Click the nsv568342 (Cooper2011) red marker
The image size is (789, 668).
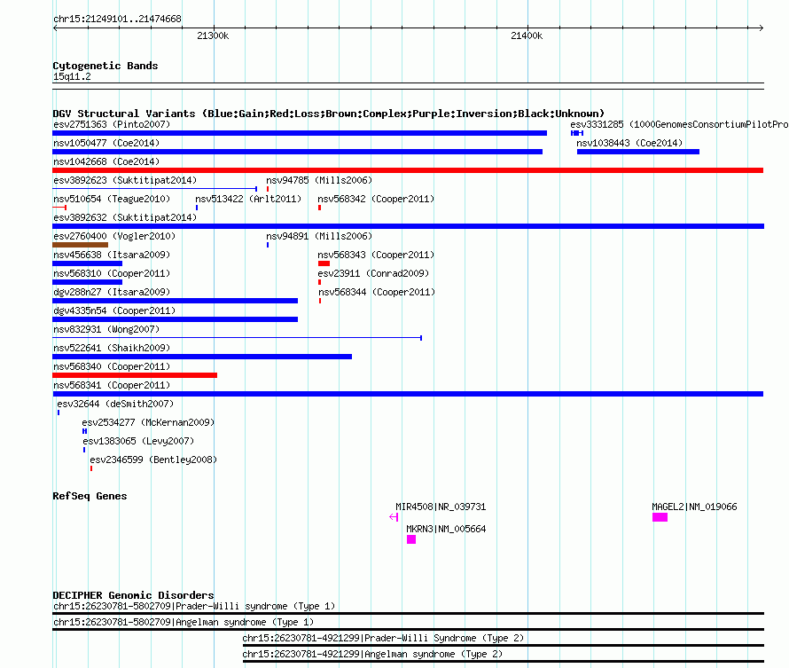(x=319, y=208)
